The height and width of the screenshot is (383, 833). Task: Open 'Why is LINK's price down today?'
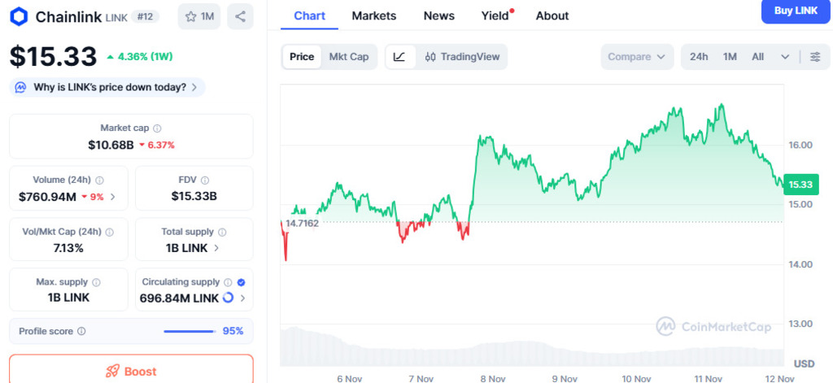pos(107,87)
